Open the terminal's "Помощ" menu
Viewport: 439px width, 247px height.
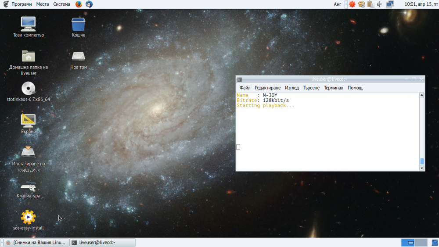355,88
